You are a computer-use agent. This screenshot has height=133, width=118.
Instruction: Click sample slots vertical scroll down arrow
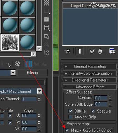pos(39,49)
